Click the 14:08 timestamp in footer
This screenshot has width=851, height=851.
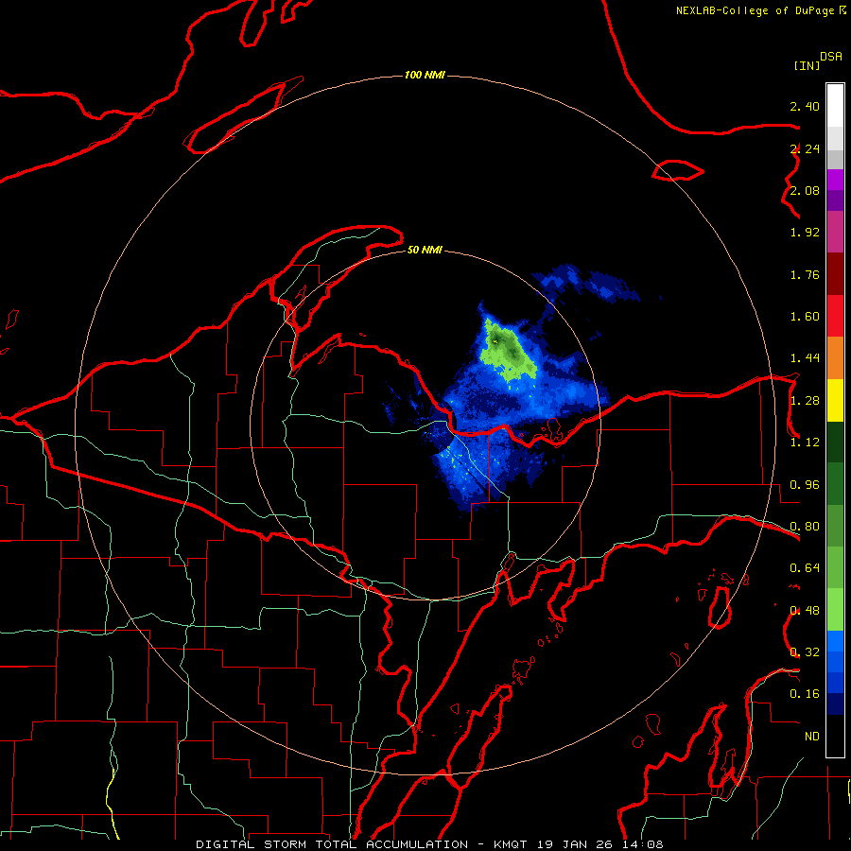click(x=645, y=844)
